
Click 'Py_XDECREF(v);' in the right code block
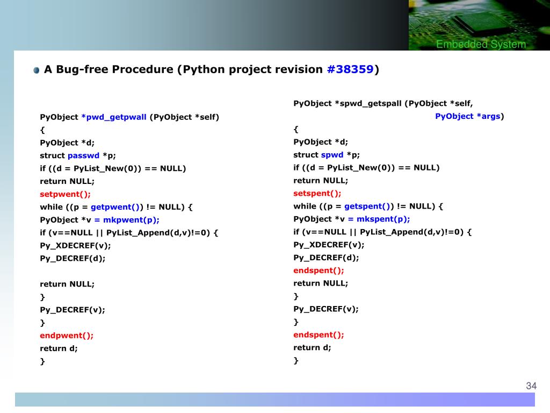click(x=329, y=245)
